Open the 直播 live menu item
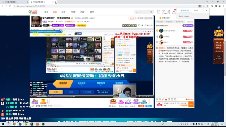 (55, 12)
